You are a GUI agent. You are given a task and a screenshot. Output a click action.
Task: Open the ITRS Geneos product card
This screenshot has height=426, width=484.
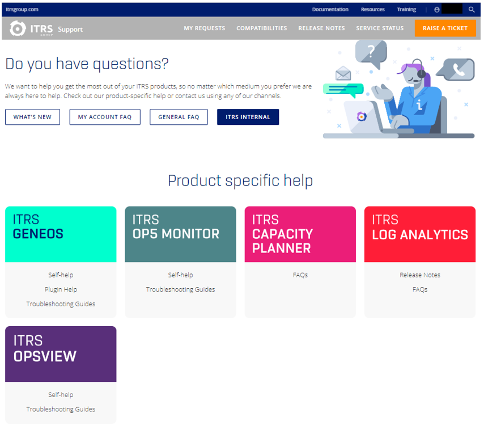point(61,234)
